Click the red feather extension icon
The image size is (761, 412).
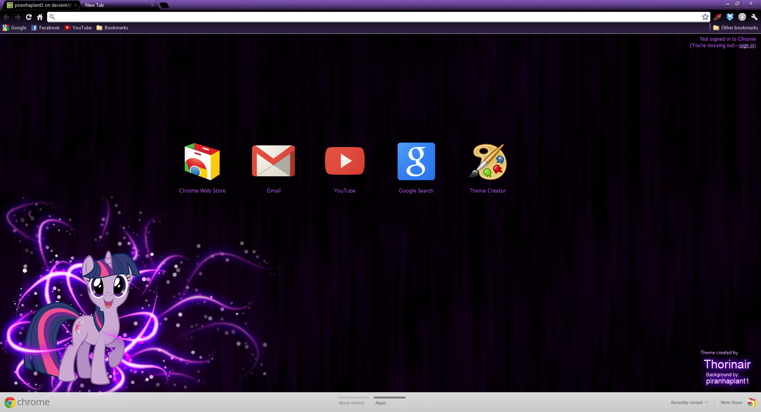click(x=717, y=17)
